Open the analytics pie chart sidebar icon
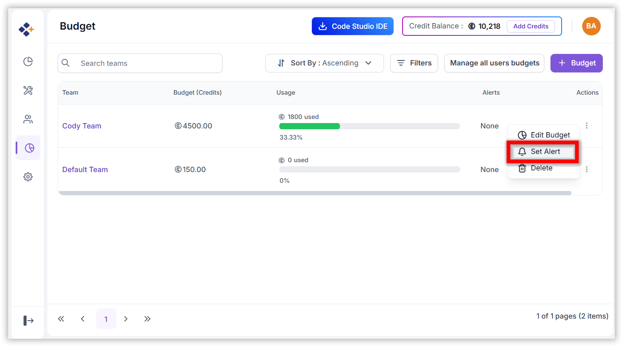623x347 pixels. [x=28, y=62]
